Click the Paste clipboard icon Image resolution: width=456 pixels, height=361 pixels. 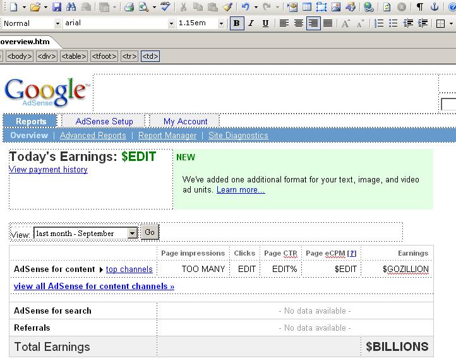click(x=213, y=7)
